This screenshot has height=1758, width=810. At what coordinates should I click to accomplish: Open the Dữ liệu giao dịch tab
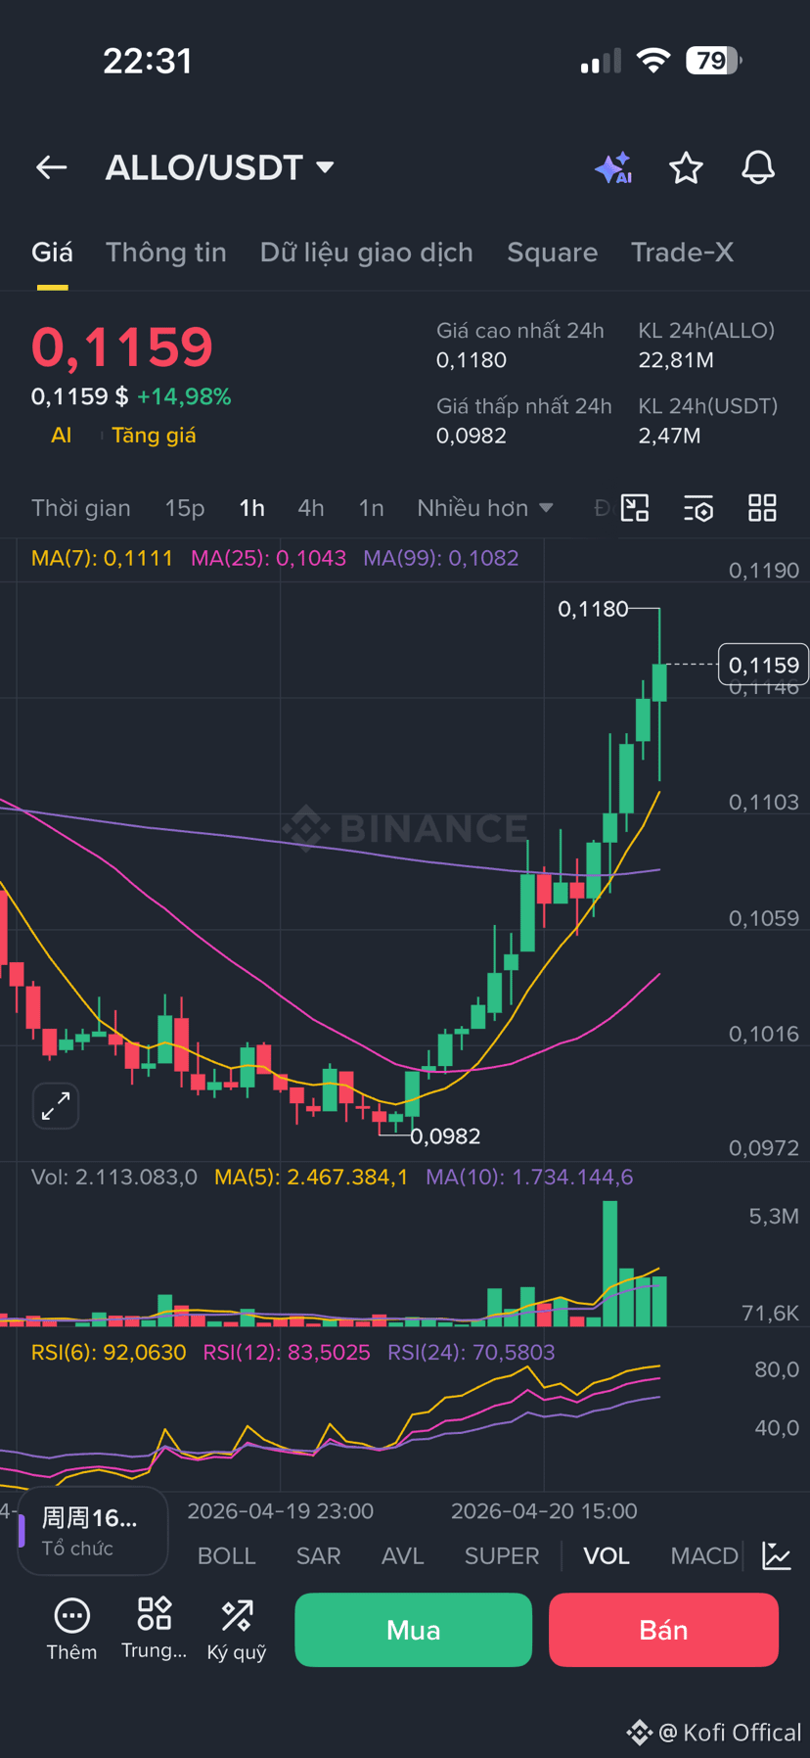(x=367, y=253)
